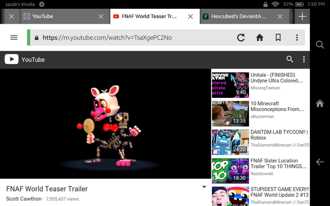Close the FNAF World Teaser tab
Screen dimensions: 330x206
[190, 16]
